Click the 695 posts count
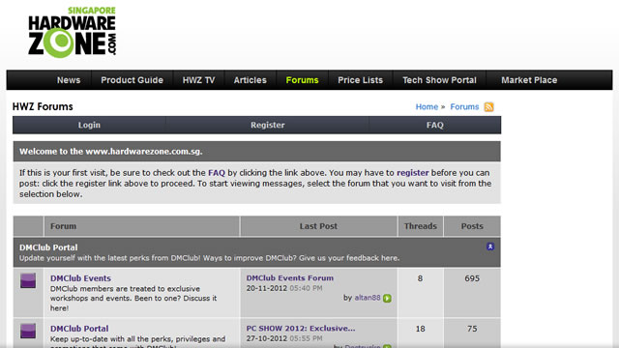The image size is (619, 348). [x=472, y=278]
